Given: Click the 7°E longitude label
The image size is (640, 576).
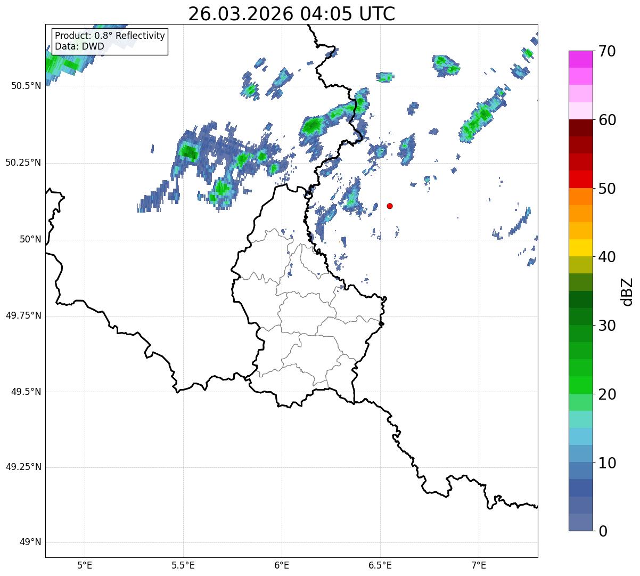Looking at the screenshot, I should click(479, 565).
